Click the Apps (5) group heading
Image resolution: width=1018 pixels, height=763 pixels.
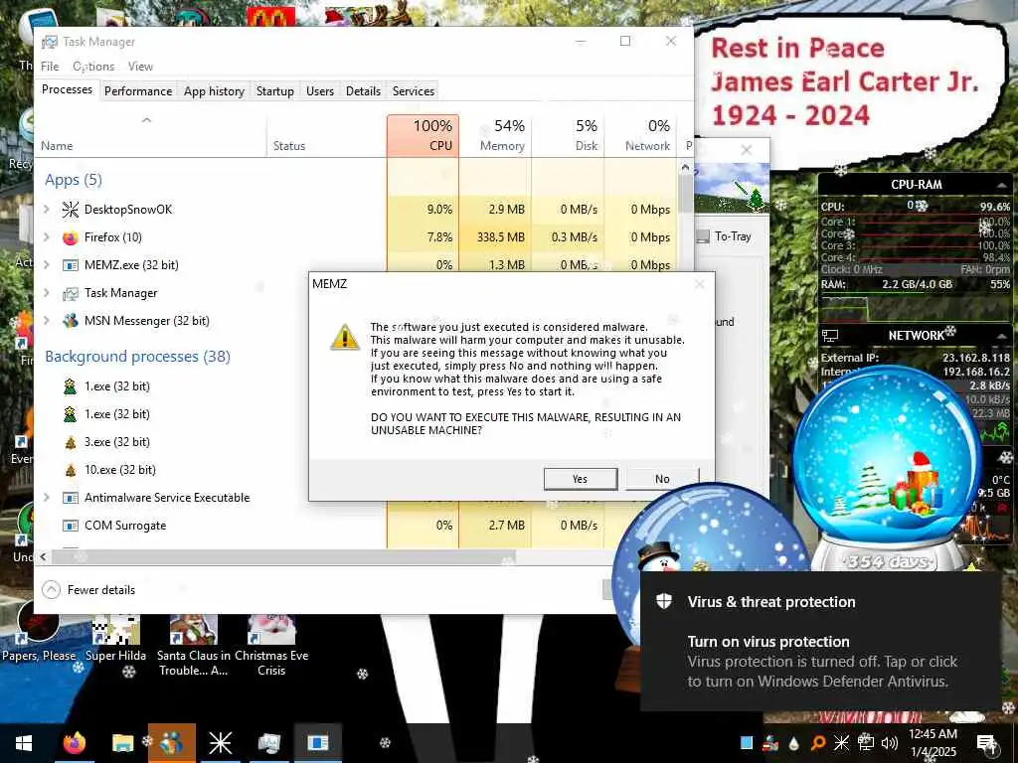[74, 180]
